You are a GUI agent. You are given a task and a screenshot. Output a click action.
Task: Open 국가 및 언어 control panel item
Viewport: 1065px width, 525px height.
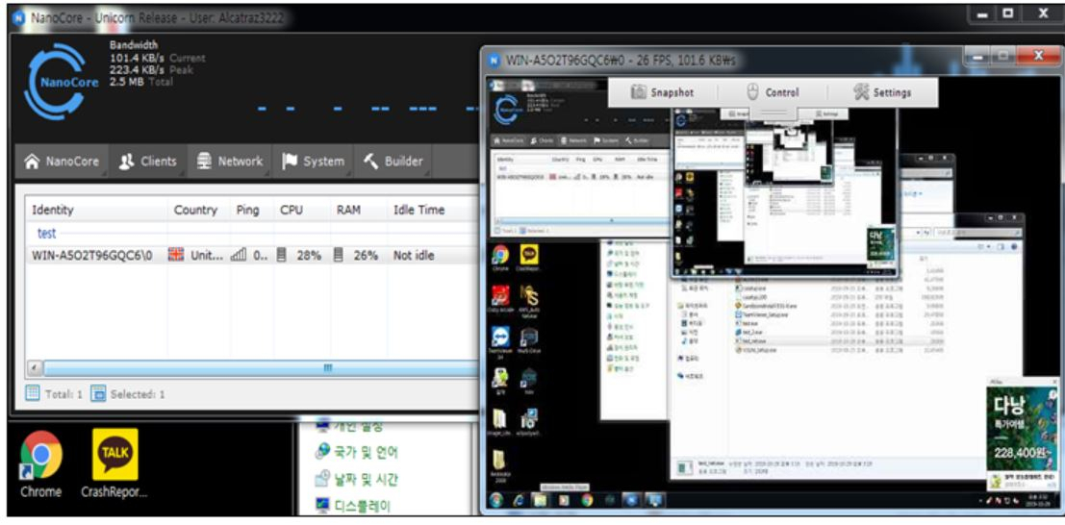coord(357,452)
